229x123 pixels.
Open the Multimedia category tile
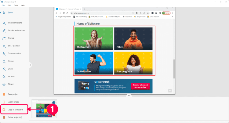point(94,39)
